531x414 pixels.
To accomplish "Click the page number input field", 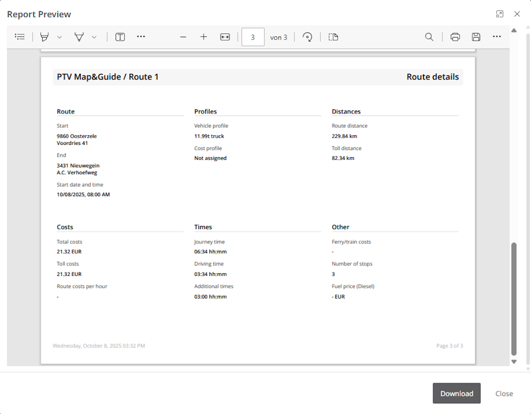I will 253,37.
